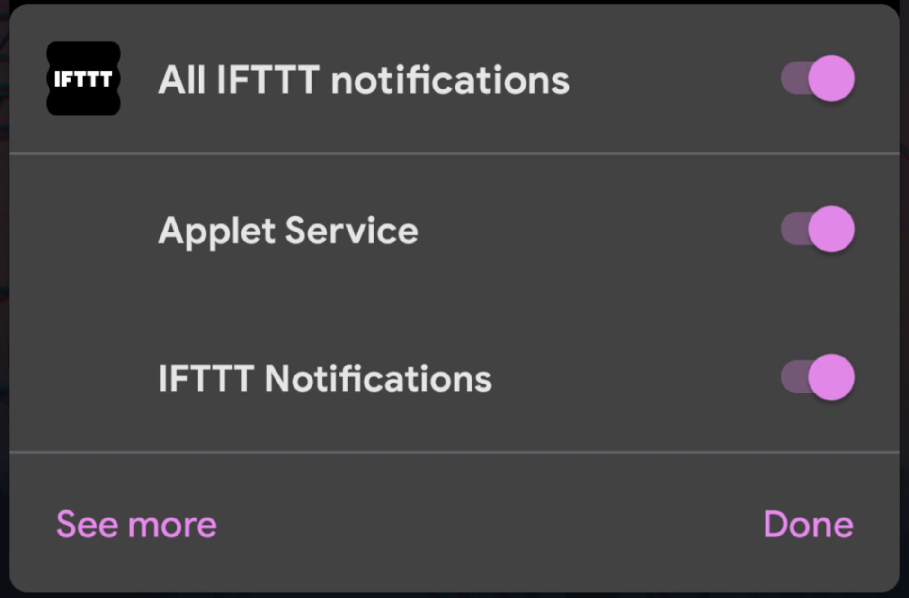Select the All IFTTT notifications label
Screen dimensions: 909x598
(x=364, y=80)
